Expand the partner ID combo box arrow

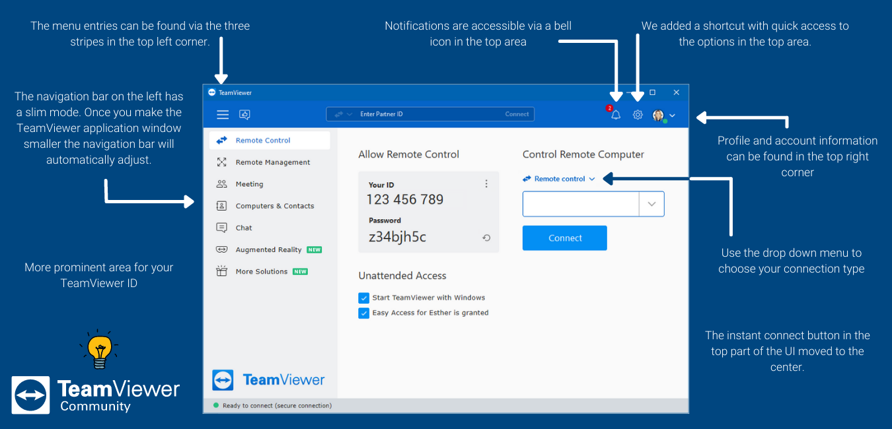[651, 204]
